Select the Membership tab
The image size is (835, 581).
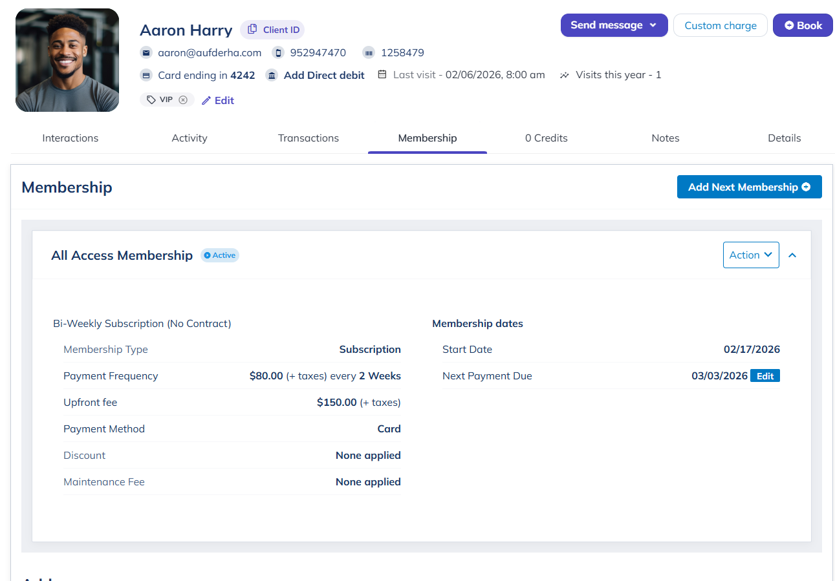(428, 138)
